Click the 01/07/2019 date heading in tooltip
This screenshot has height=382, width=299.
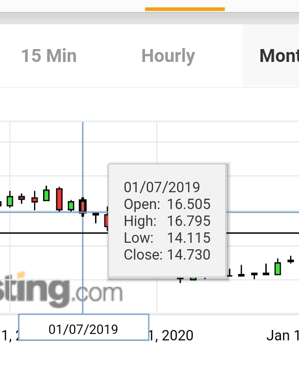pyautogui.click(x=162, y=187)
